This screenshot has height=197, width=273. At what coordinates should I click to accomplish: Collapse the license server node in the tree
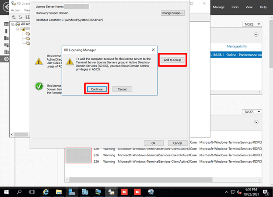17,29
